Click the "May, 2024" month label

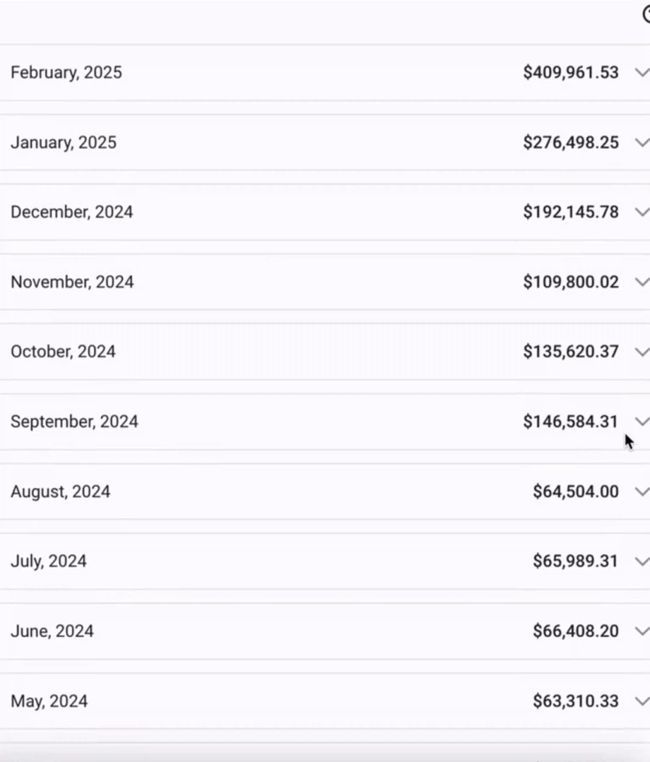pyautogui.click(x=49, y=701)
